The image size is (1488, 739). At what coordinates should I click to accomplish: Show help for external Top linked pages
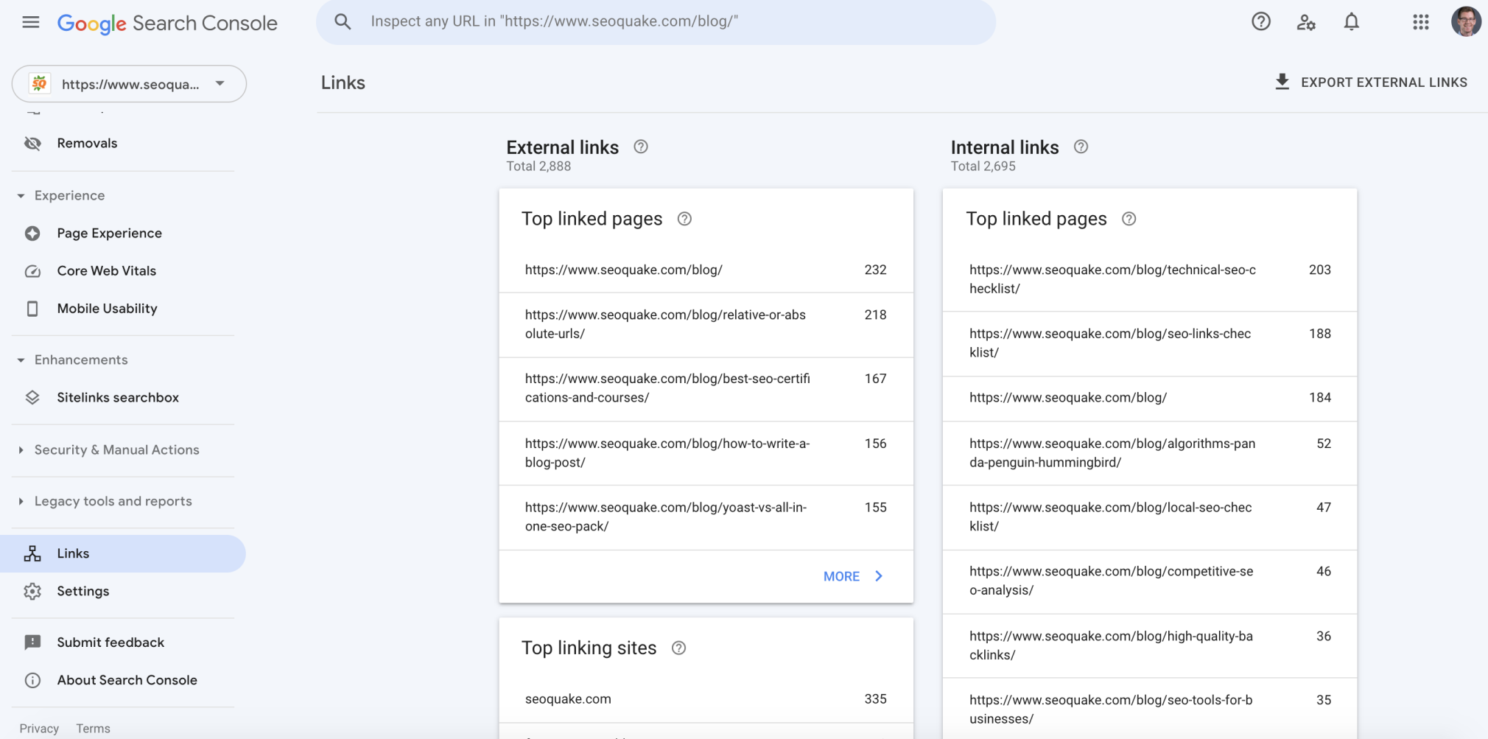point(684,219)
